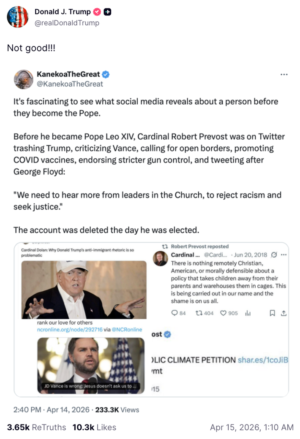The width and height of the screenshot is (300, 439).
Task: Open the view stats bar-chart icon
Action: [248, 313]
